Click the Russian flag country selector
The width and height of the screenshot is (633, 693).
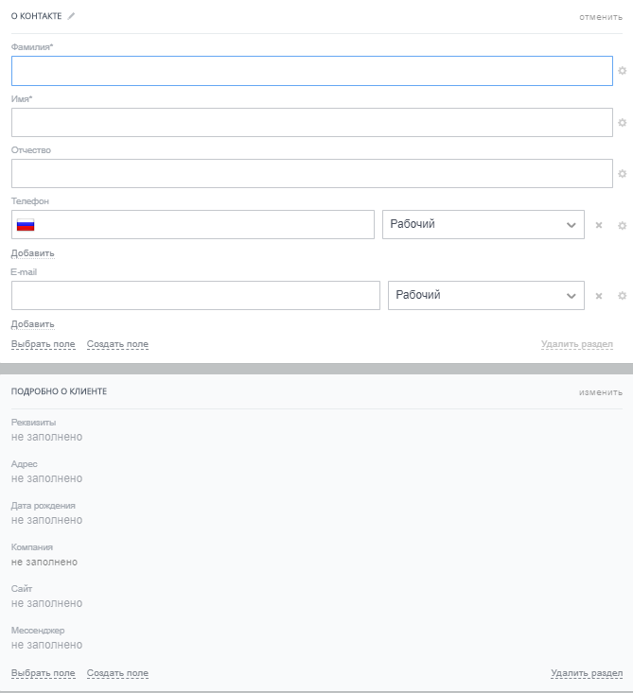pyautogui.click(x=26, y=225)
